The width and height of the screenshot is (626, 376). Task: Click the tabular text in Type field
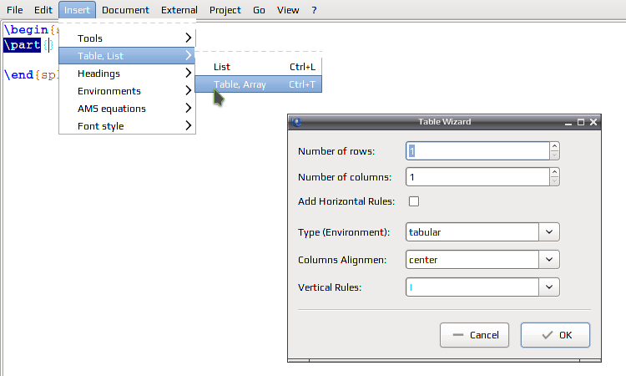[425, 232]
